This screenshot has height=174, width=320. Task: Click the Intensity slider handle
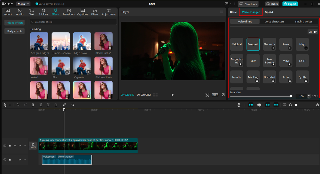click(x=291, y=96)
